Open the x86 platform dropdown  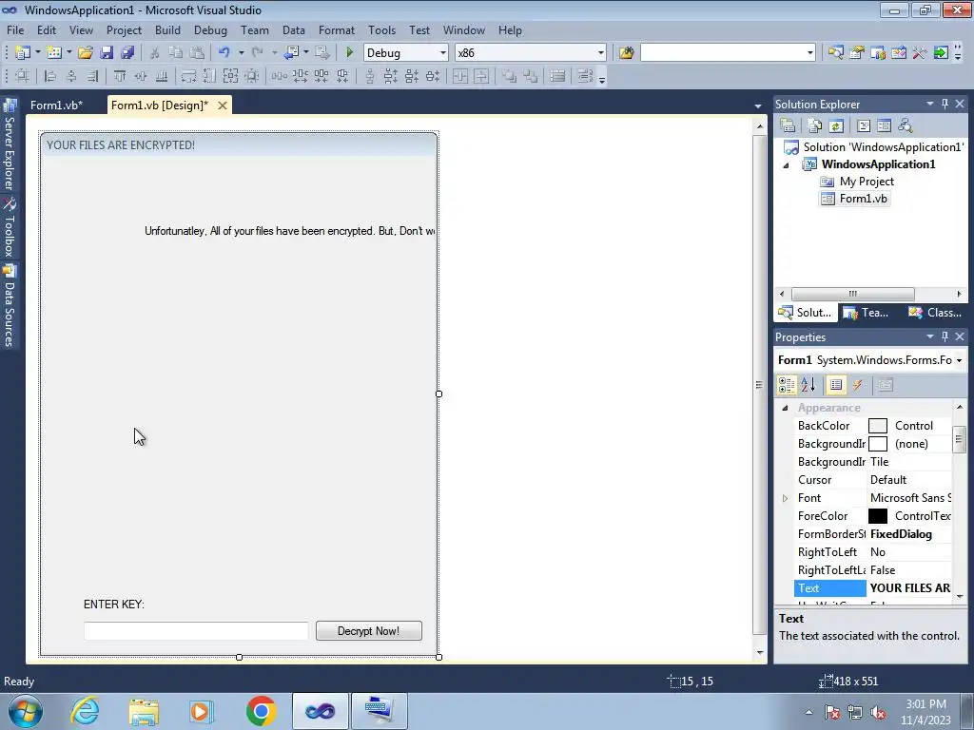pos(601,53)
